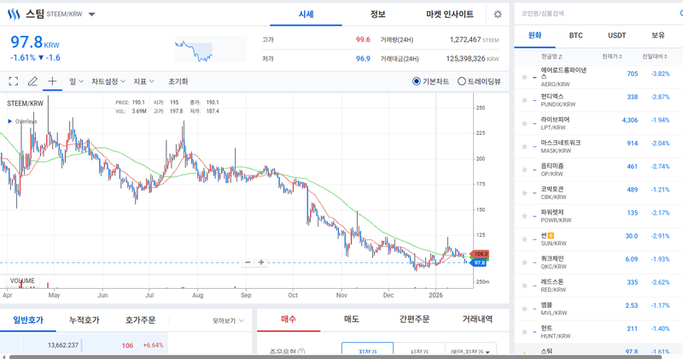Select the 트레이딩뷰 radio button
The image size is (683, 359).
tap(463, 82)
